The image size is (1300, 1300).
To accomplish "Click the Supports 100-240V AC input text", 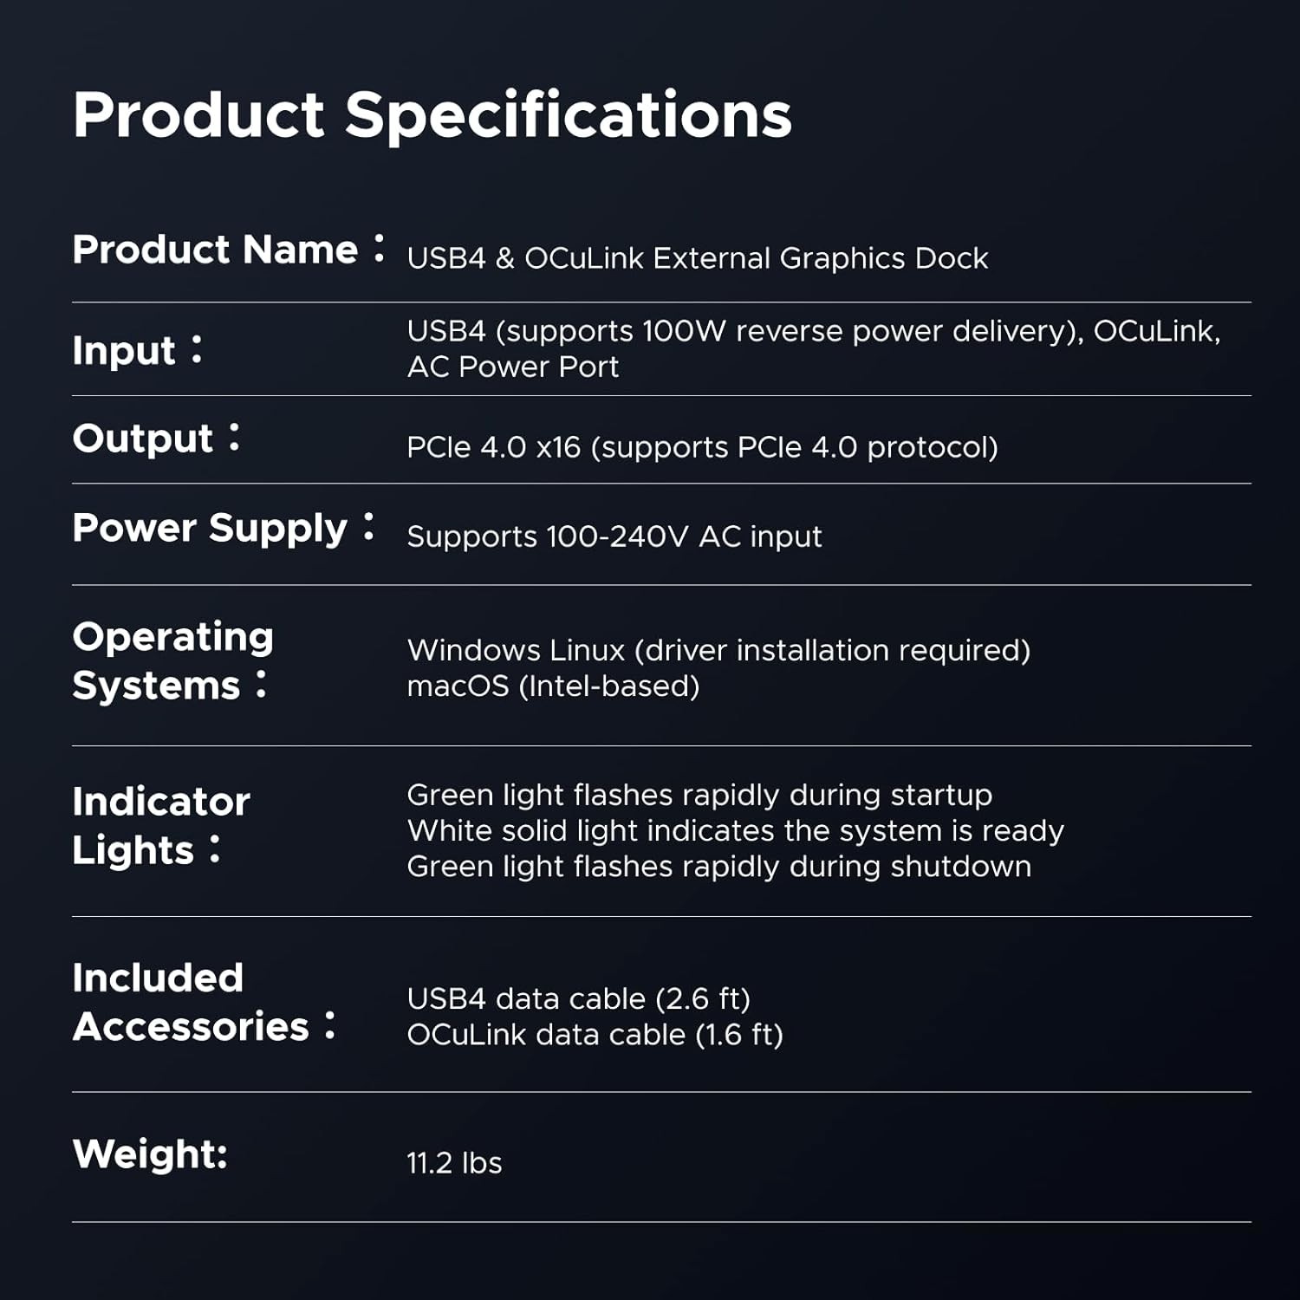I will pyautogui.click(x=614, y=536).
